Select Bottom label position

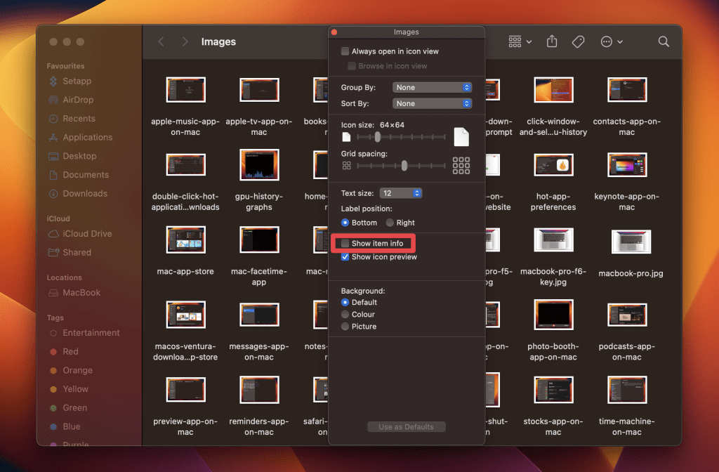(345, 223)
